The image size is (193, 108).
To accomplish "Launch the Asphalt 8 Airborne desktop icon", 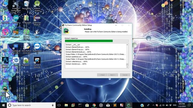I will coord(37,62).
